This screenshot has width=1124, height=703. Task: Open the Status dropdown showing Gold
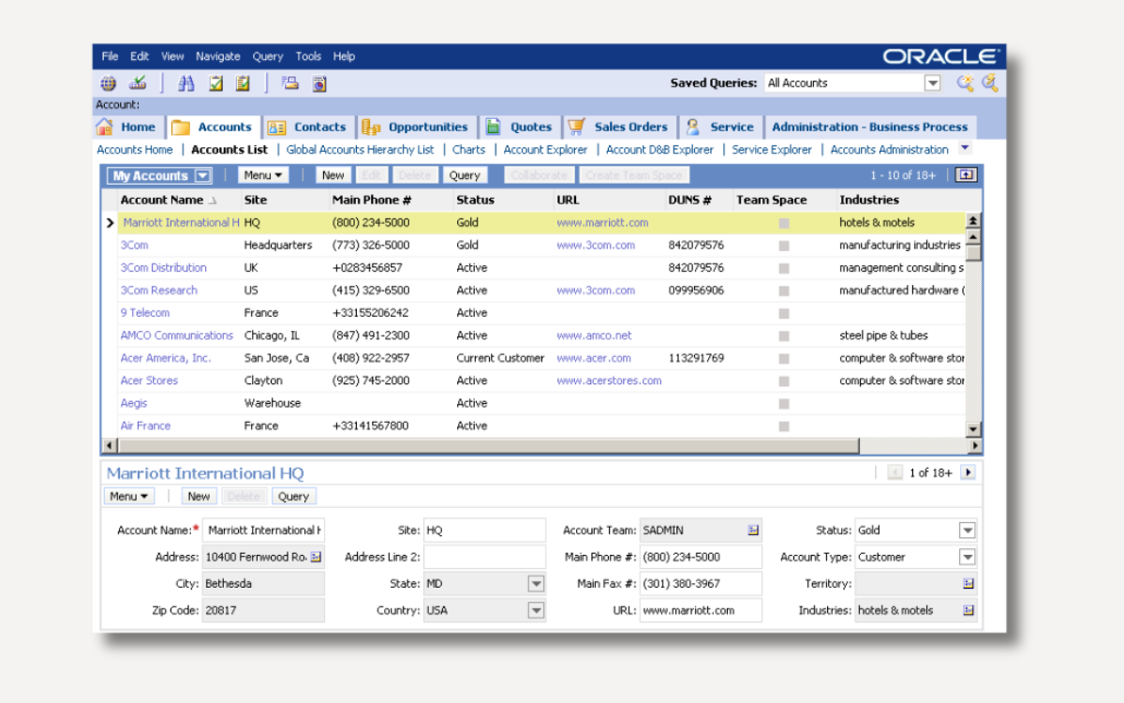click(x=968, y=530)
